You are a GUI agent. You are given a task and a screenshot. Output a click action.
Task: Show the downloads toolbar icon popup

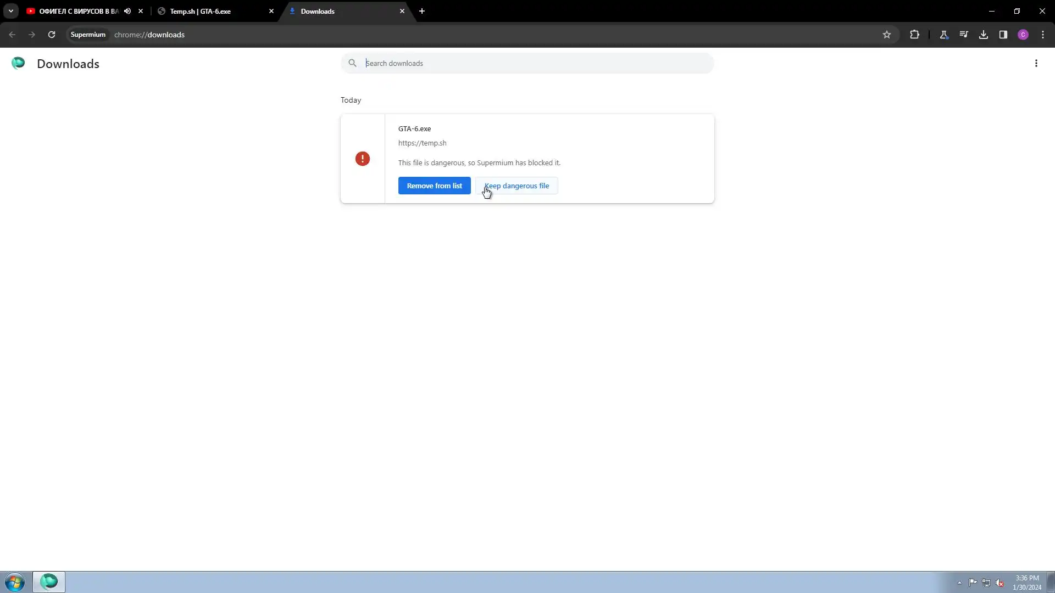coord(983,35)
